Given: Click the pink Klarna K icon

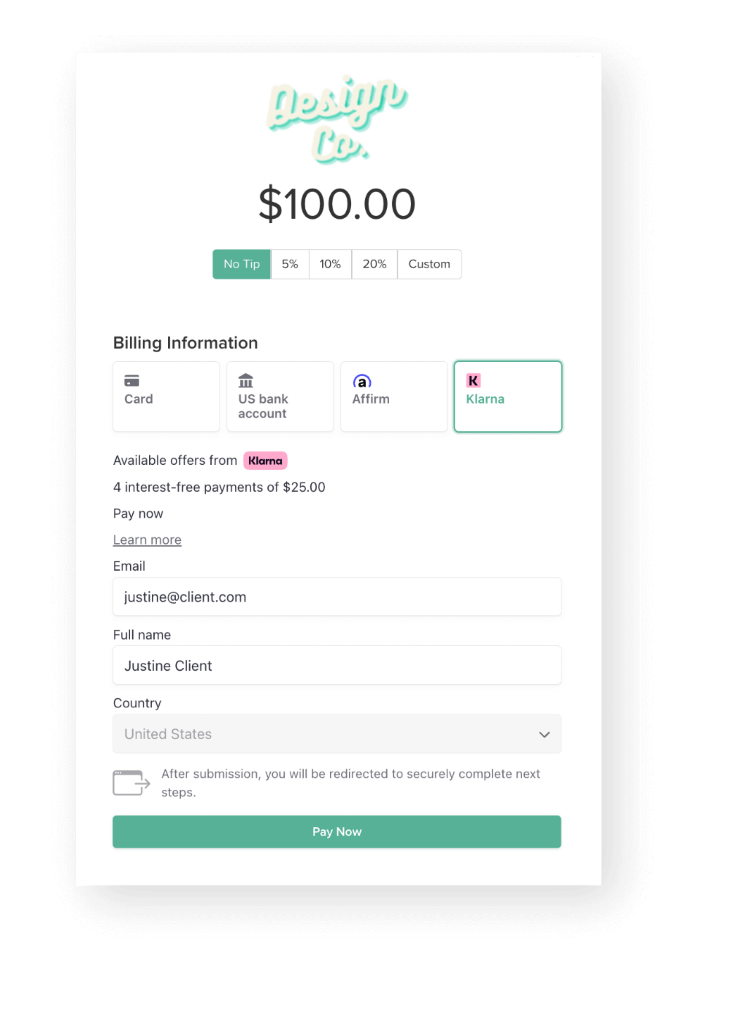Looking at the screenshot, I should 473,380.
